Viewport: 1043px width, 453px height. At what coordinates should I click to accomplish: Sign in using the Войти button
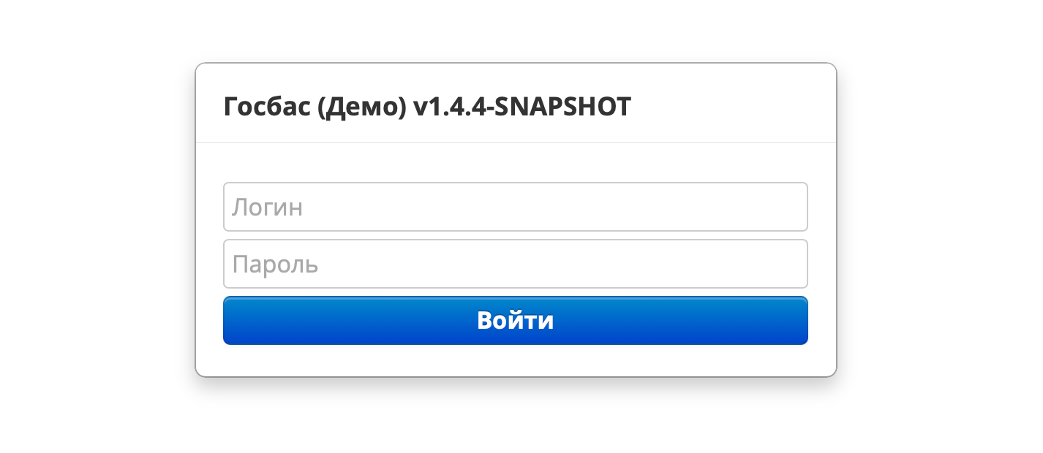515,321
